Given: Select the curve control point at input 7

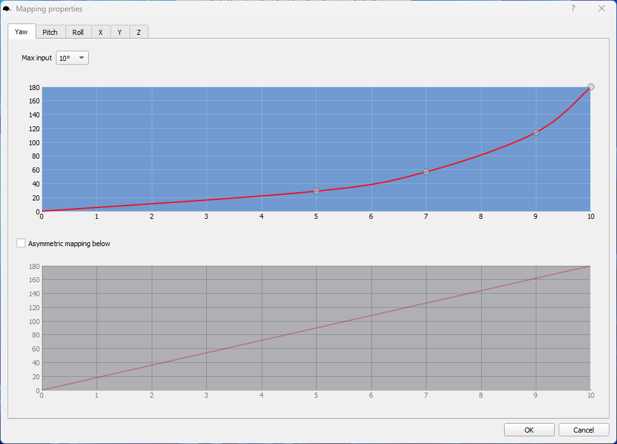Looking at the screenshot, I should (426, 171).
